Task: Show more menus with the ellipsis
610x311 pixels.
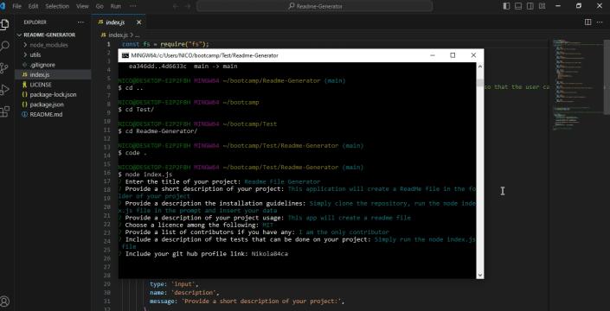Action: pyautogui.click(x=132, y=6)
